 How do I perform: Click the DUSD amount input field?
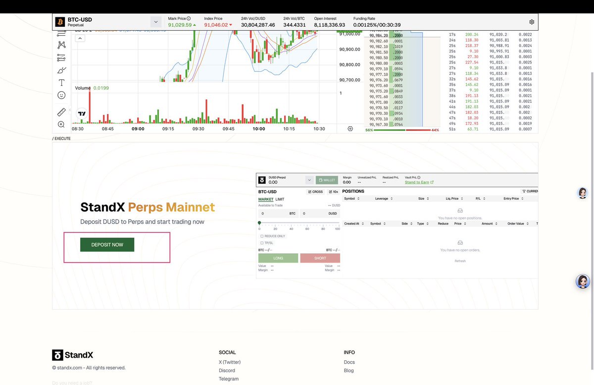coord(320,214)
